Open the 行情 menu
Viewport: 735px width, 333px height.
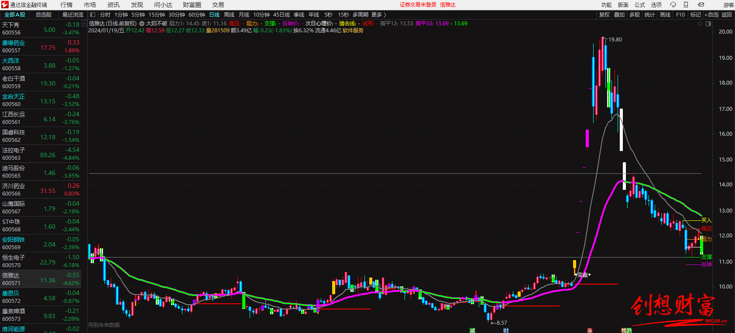coord(66,5)
